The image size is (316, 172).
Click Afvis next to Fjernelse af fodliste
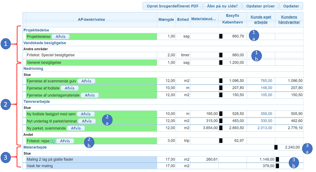coord(70,88)
